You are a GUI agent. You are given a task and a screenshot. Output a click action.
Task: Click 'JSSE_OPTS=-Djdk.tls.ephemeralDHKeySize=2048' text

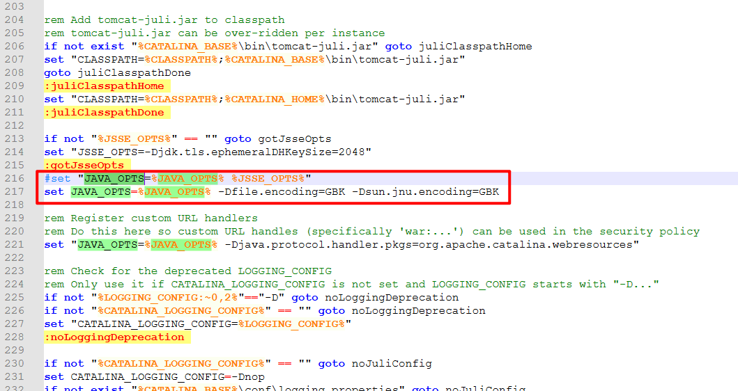click(221, 152)
